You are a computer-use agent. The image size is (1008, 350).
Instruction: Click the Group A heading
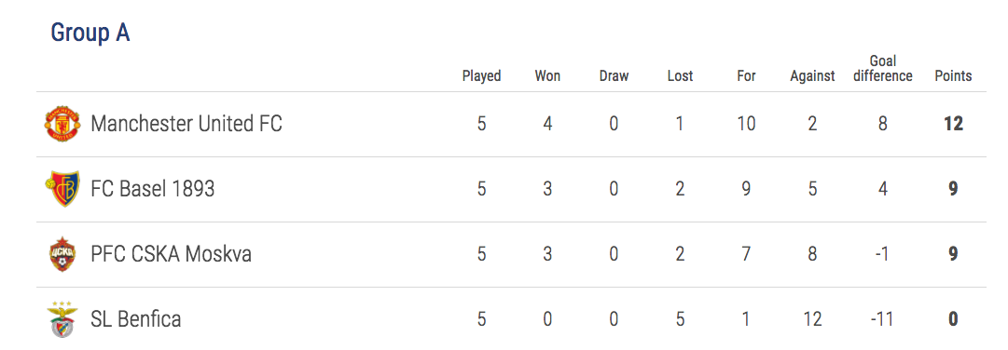90,32
